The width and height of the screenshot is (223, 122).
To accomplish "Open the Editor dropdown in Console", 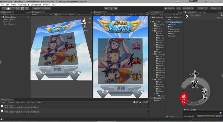I will click(40, 102).
